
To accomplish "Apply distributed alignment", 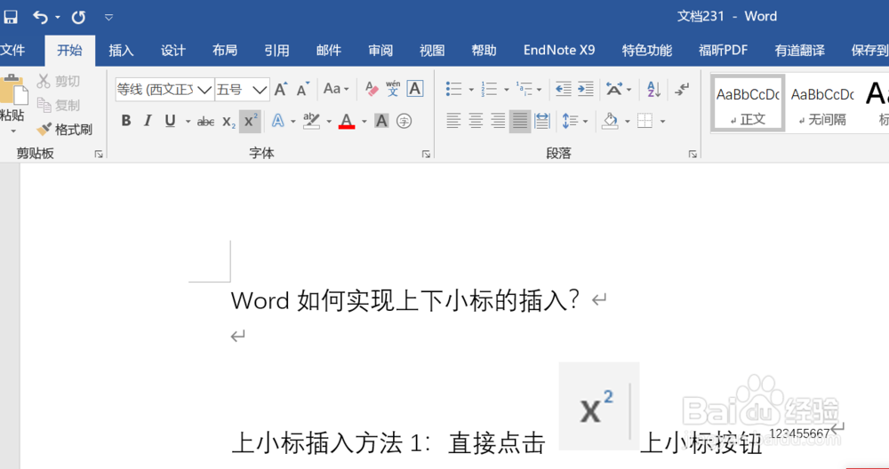I will [x=542, y=121].
